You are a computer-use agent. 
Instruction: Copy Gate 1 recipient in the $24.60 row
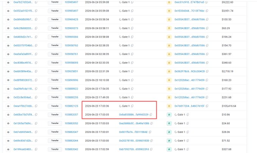tap(188, 123)
